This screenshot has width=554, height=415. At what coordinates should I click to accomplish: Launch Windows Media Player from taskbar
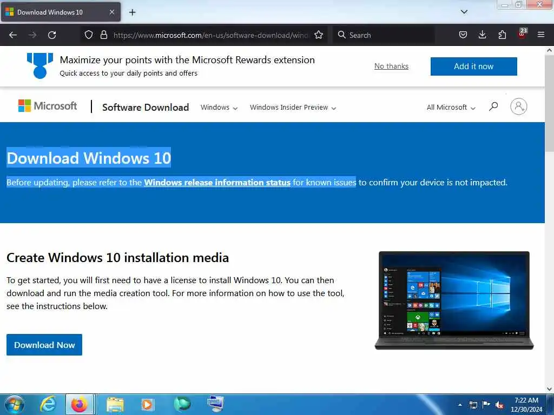point(148,404)
